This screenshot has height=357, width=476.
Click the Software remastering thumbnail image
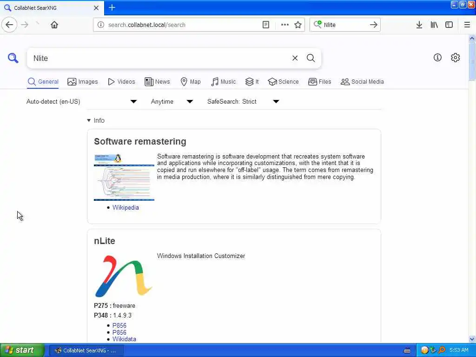coord(124,177)
